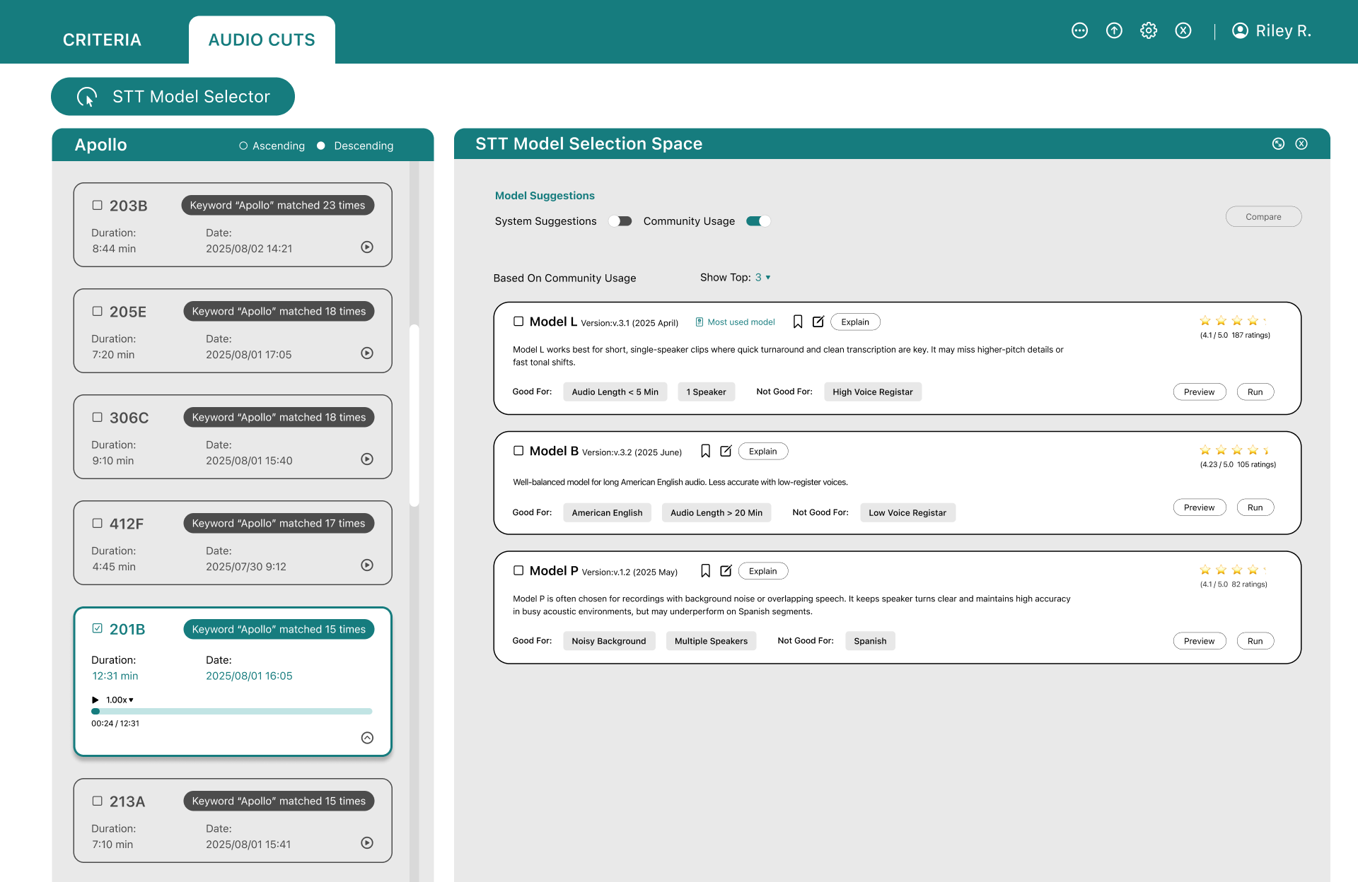Open the upload icon in header
This screenshot has width=1358, height=882.
[x=1114, y=30]
